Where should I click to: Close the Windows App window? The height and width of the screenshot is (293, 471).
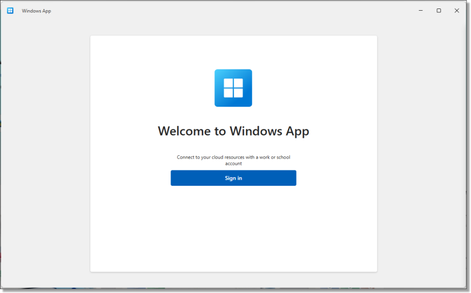click(x=457, y=11)
